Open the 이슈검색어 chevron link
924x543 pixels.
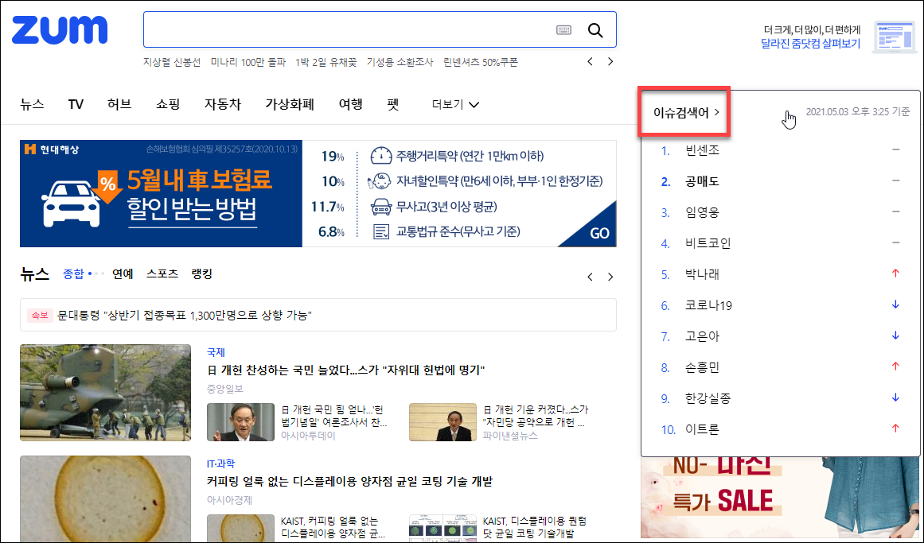tap(686, 112)
